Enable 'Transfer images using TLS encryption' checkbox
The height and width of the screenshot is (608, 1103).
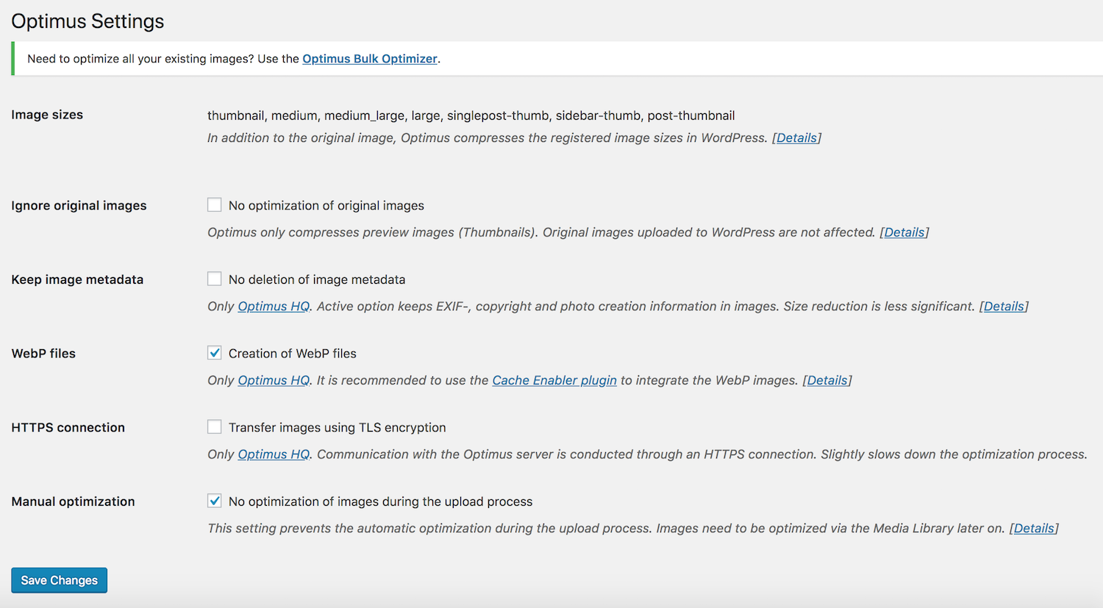pos(214,426)
